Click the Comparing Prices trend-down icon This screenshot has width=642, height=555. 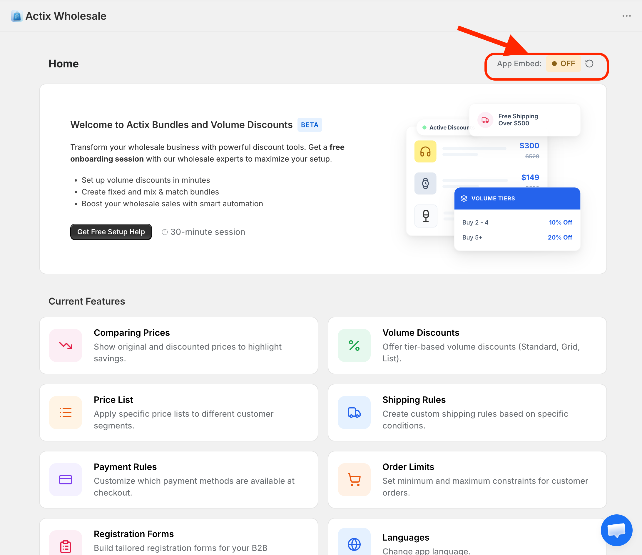[65, 345]
